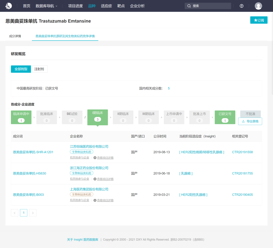Select 注射剂 filter
This screenshot has width=273, height=248.
click(x=39, y=69)
